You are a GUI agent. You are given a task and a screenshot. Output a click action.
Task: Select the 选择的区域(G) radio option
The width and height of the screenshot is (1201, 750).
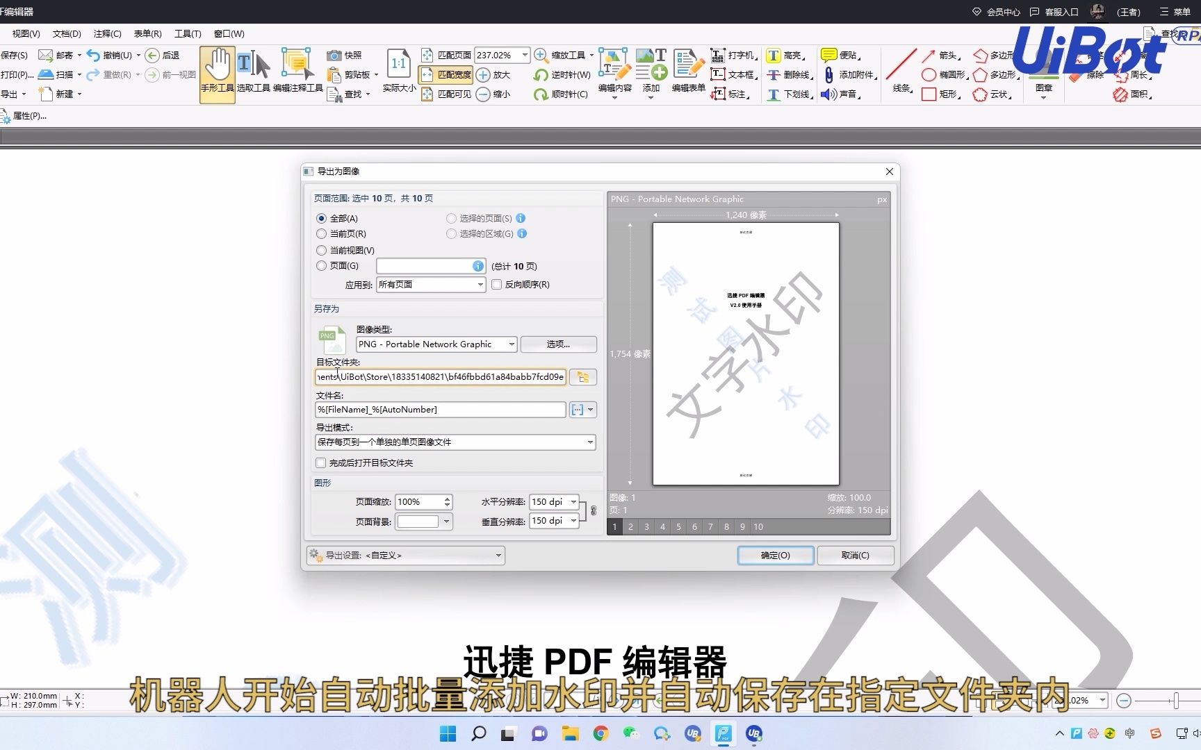(x=451, y=234)
